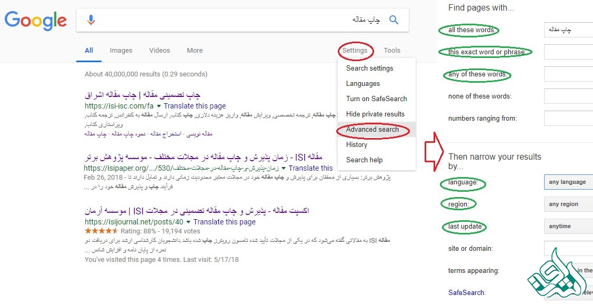Select Advanced search from the Settings menu
This screenshot has height=304, width=593.
(372, 130)
